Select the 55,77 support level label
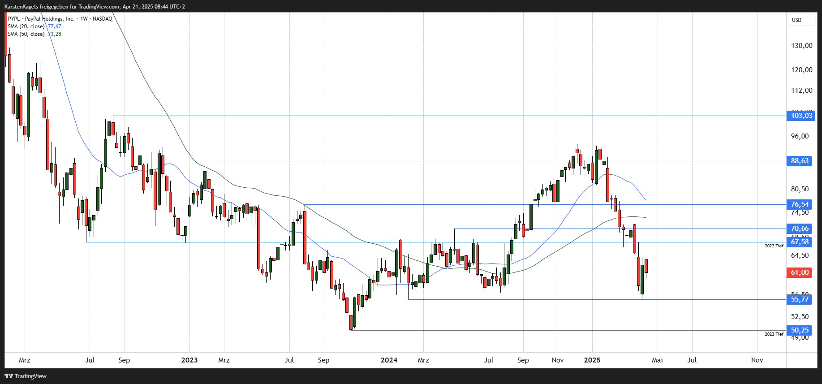822x384 pixels. (800, 299)
